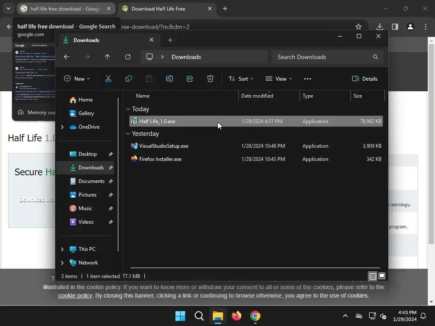435x326 pixels.
Task: Click the Cut scissors icon in File Explorer
Action: click(x=108, y=79)
